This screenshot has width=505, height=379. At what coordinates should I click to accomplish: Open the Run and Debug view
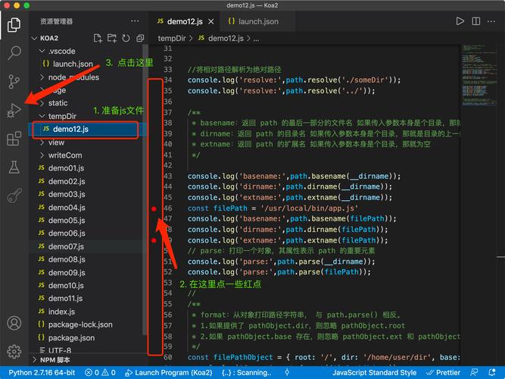[14, 111]
